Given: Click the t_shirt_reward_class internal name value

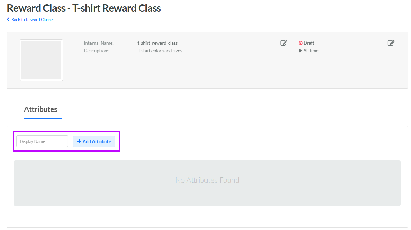Looking at the screenshot, I should coord(157,43).
